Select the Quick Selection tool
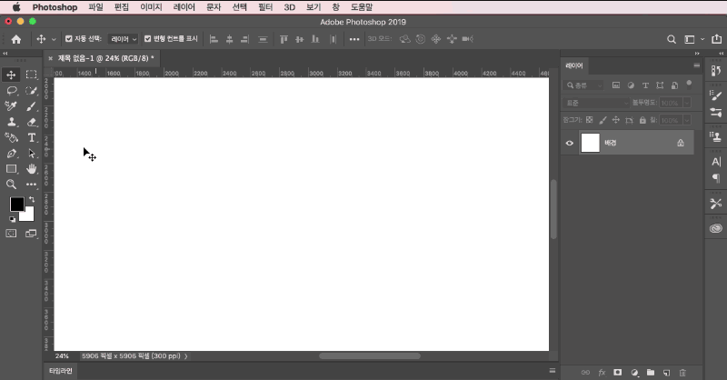Image resolution: width=727 pixels, height=380 pixels. [31, 91]
